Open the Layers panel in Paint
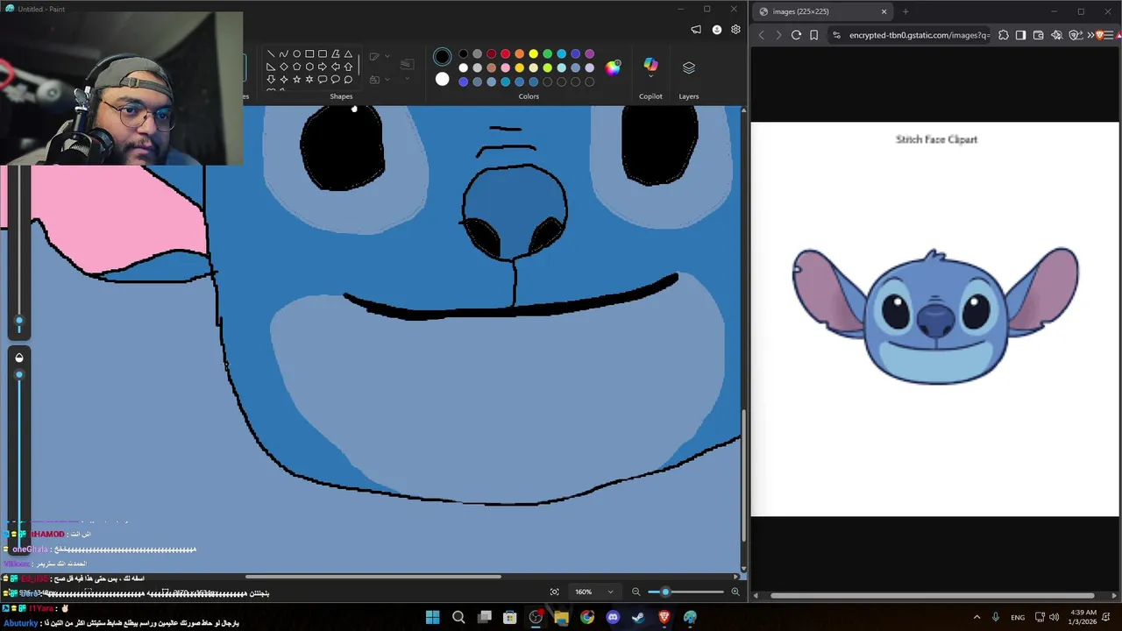 pyautogui.click(x=689, y=67)
